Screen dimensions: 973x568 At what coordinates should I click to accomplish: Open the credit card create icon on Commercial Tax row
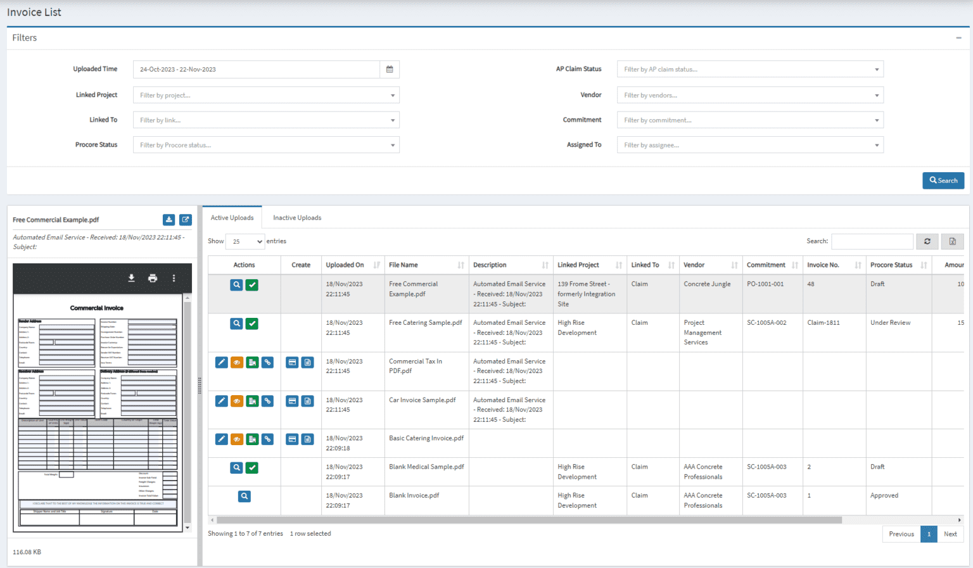tap(292, 362)
